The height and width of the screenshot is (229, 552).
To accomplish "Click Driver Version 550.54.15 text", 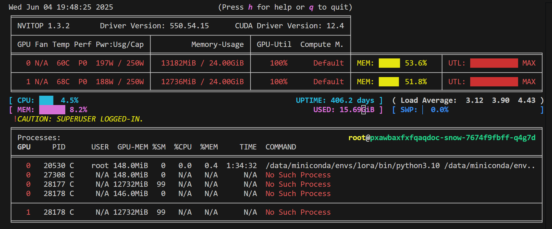I will coord(154,26).
